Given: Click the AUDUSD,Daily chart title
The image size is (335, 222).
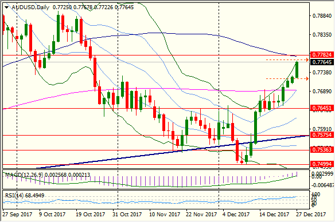Looking at the screenshot, I should coord(30,7).
